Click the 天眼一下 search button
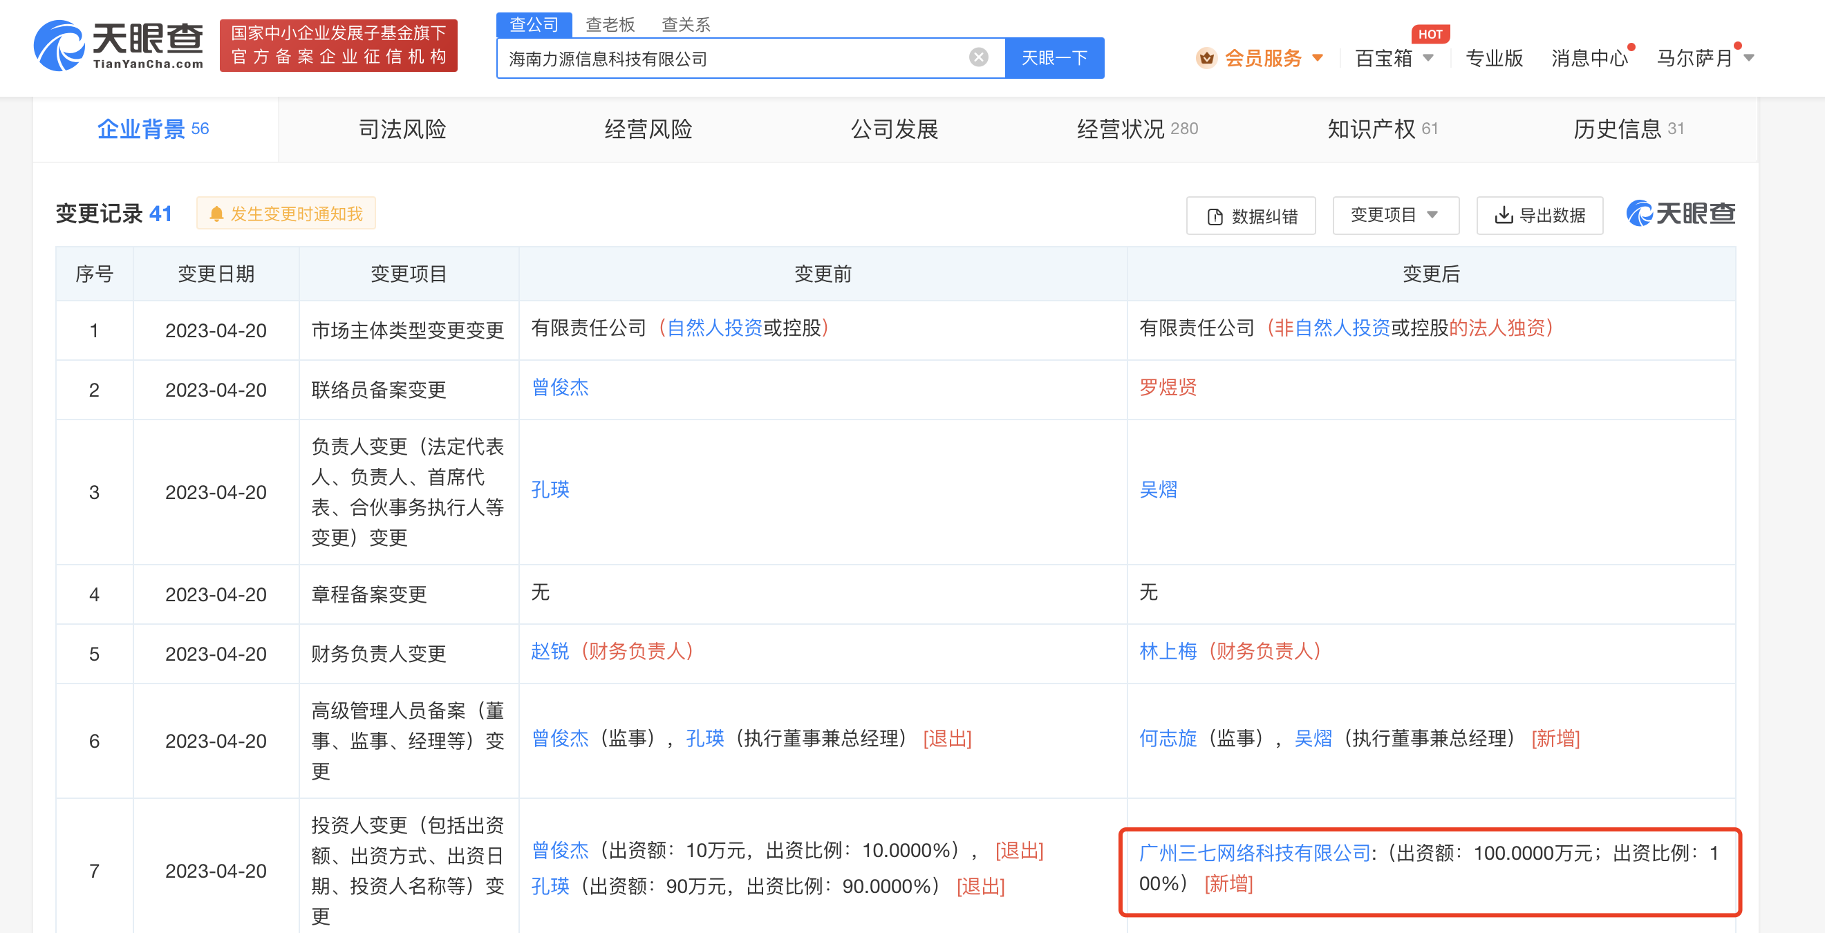Screen dimensions: 1825x933 coord(1054,57)
